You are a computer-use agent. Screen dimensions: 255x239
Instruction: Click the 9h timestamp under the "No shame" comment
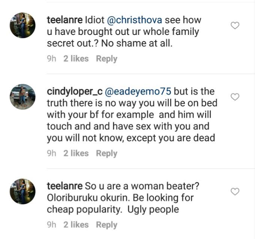51,59
